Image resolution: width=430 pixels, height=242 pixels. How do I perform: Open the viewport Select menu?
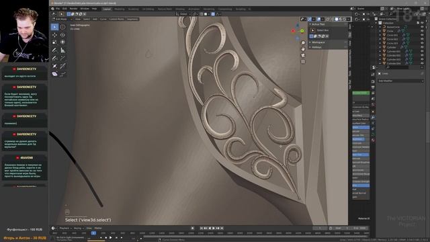[87, 19]
